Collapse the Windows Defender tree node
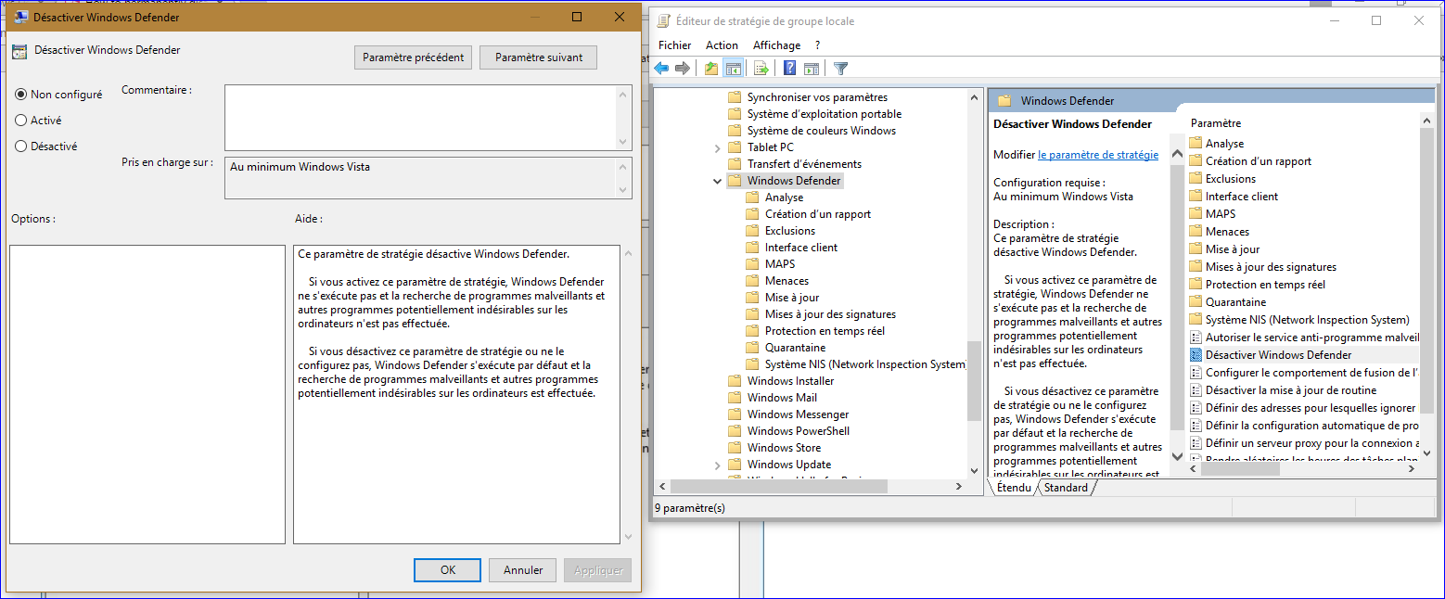 717,181
